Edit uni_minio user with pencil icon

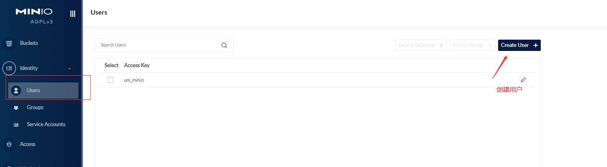[x=523, y=80]
